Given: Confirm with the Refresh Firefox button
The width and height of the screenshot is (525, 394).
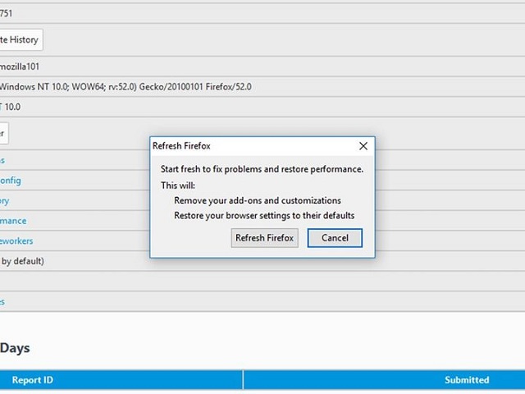Looking at the screenshot, I should (264, 238).
